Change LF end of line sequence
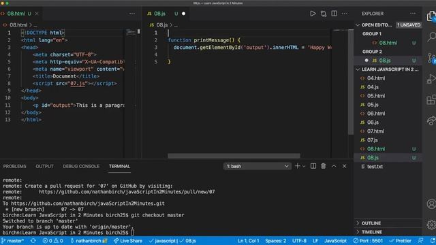436x245 pixels. 315,241
